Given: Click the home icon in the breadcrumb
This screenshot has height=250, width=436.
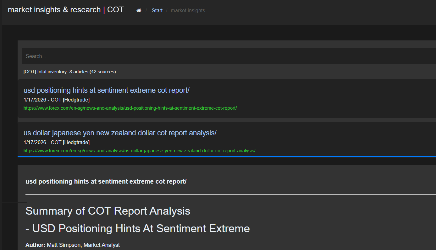Looking at the screenshot, I should click(139, 10).
